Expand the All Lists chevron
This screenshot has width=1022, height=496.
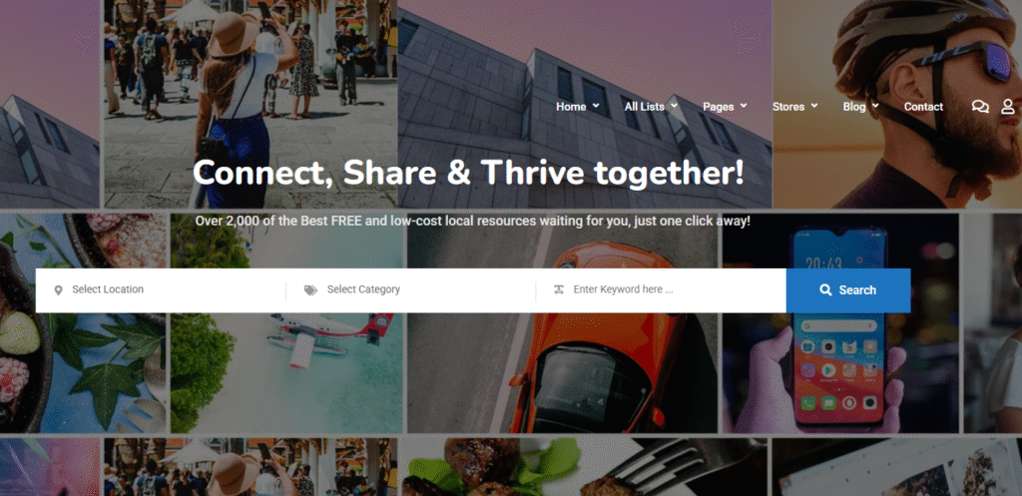point(674,105)
